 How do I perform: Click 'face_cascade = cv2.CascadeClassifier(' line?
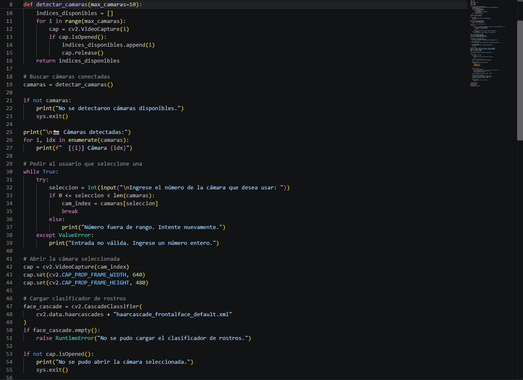(x=83, y=306)
